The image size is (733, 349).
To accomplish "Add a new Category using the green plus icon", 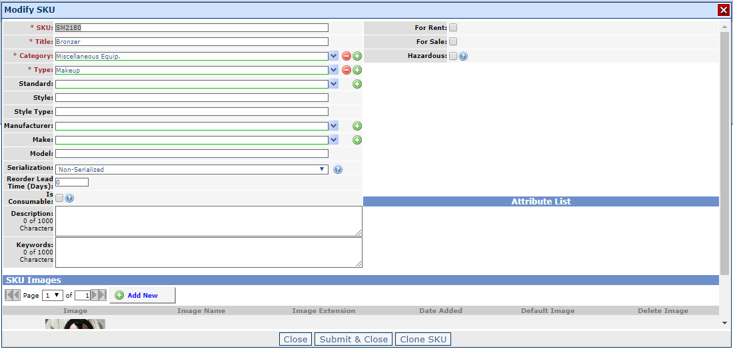I will pos(357,56).
